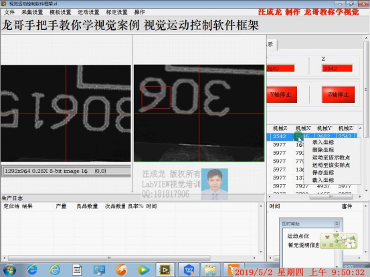Select cell 4937 in the coordinate table
370x277 pixels.
323,186
